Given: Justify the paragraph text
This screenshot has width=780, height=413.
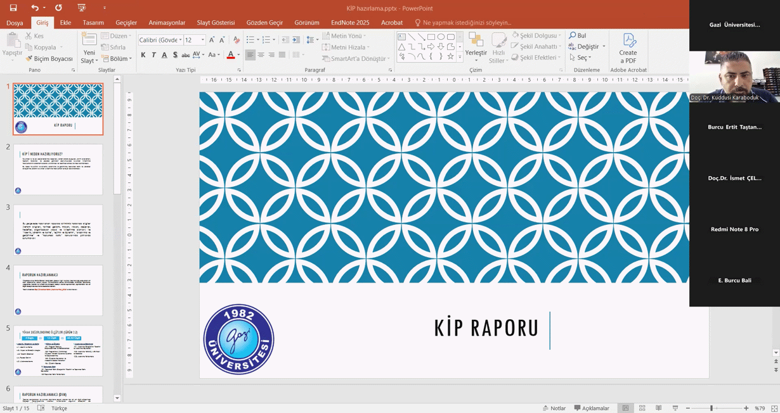Looking at the screenshot, I should pos(282,55).
